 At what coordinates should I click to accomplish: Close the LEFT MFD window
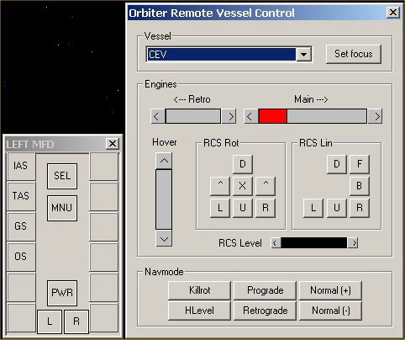pyautogui.click(x=113, y=144)
